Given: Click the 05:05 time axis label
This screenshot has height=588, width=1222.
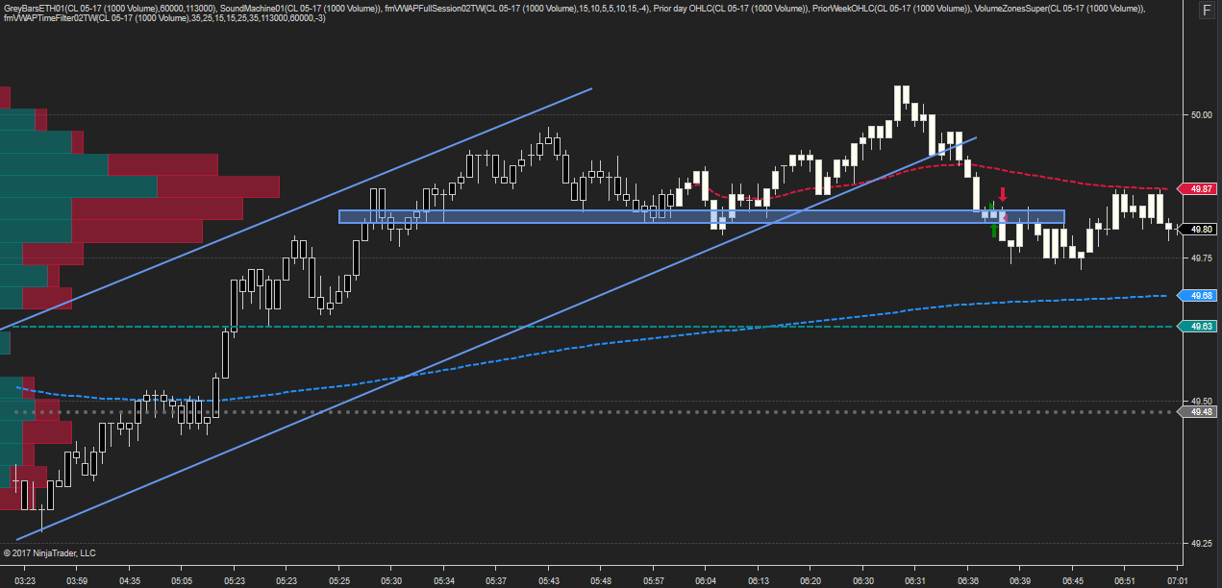Looking at the screenshot, I should point(182,581).
